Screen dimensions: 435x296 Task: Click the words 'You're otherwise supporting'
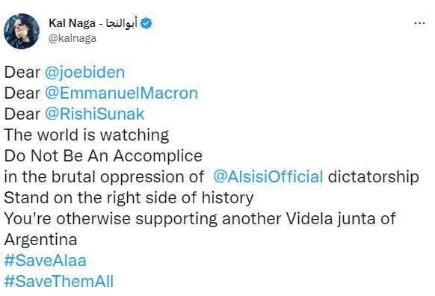point(111,219)
